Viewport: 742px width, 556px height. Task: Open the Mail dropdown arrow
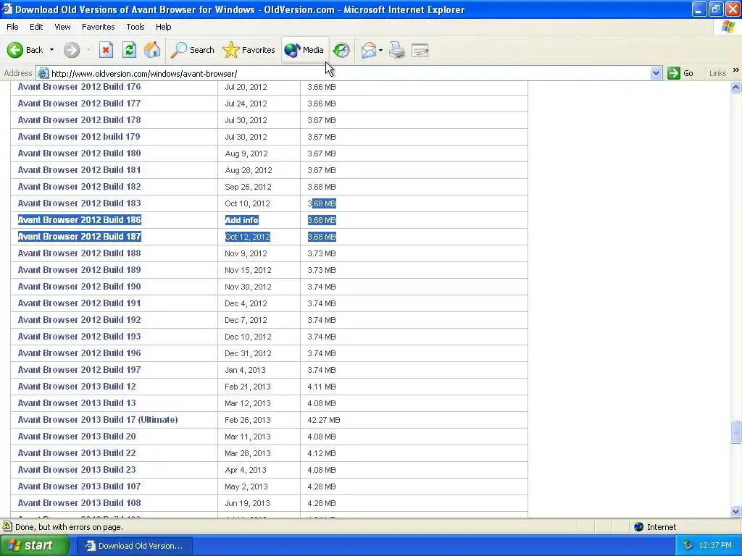[x=380, y=50]
